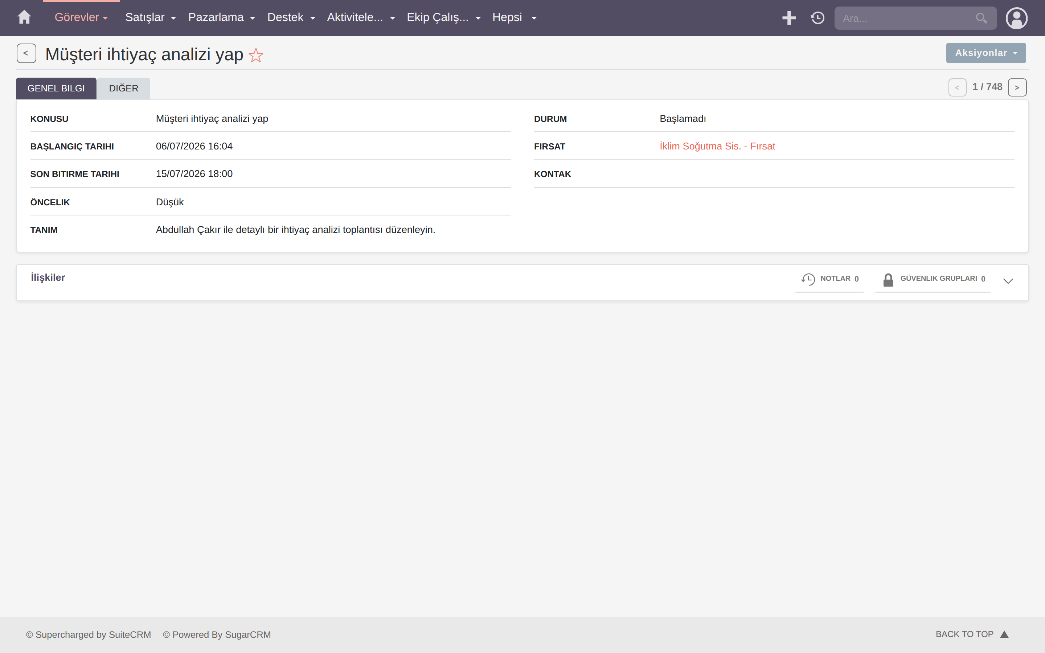The width and height of the screenshot is (1045, 653).
Task: Open the Aksiyonlar dropdown
Action: click(x=986, y=53)
